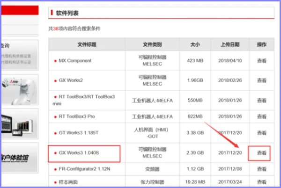Screen dimensions: 281x188
Task: Open the 样本画面 file title
Action: pos(68,182)
